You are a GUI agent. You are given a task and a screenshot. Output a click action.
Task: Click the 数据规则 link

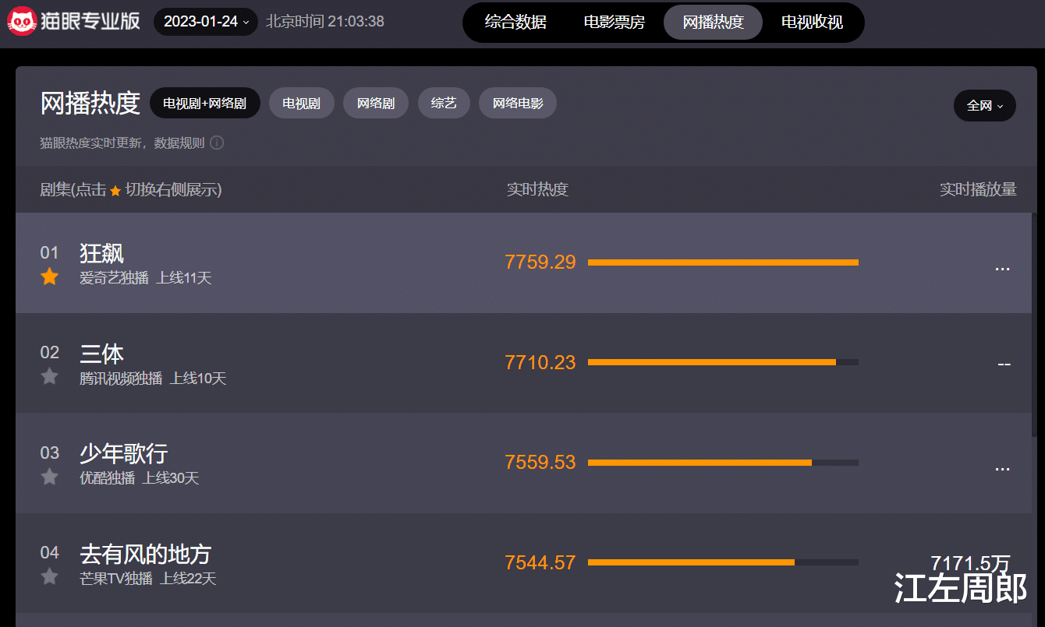[179, 143]
